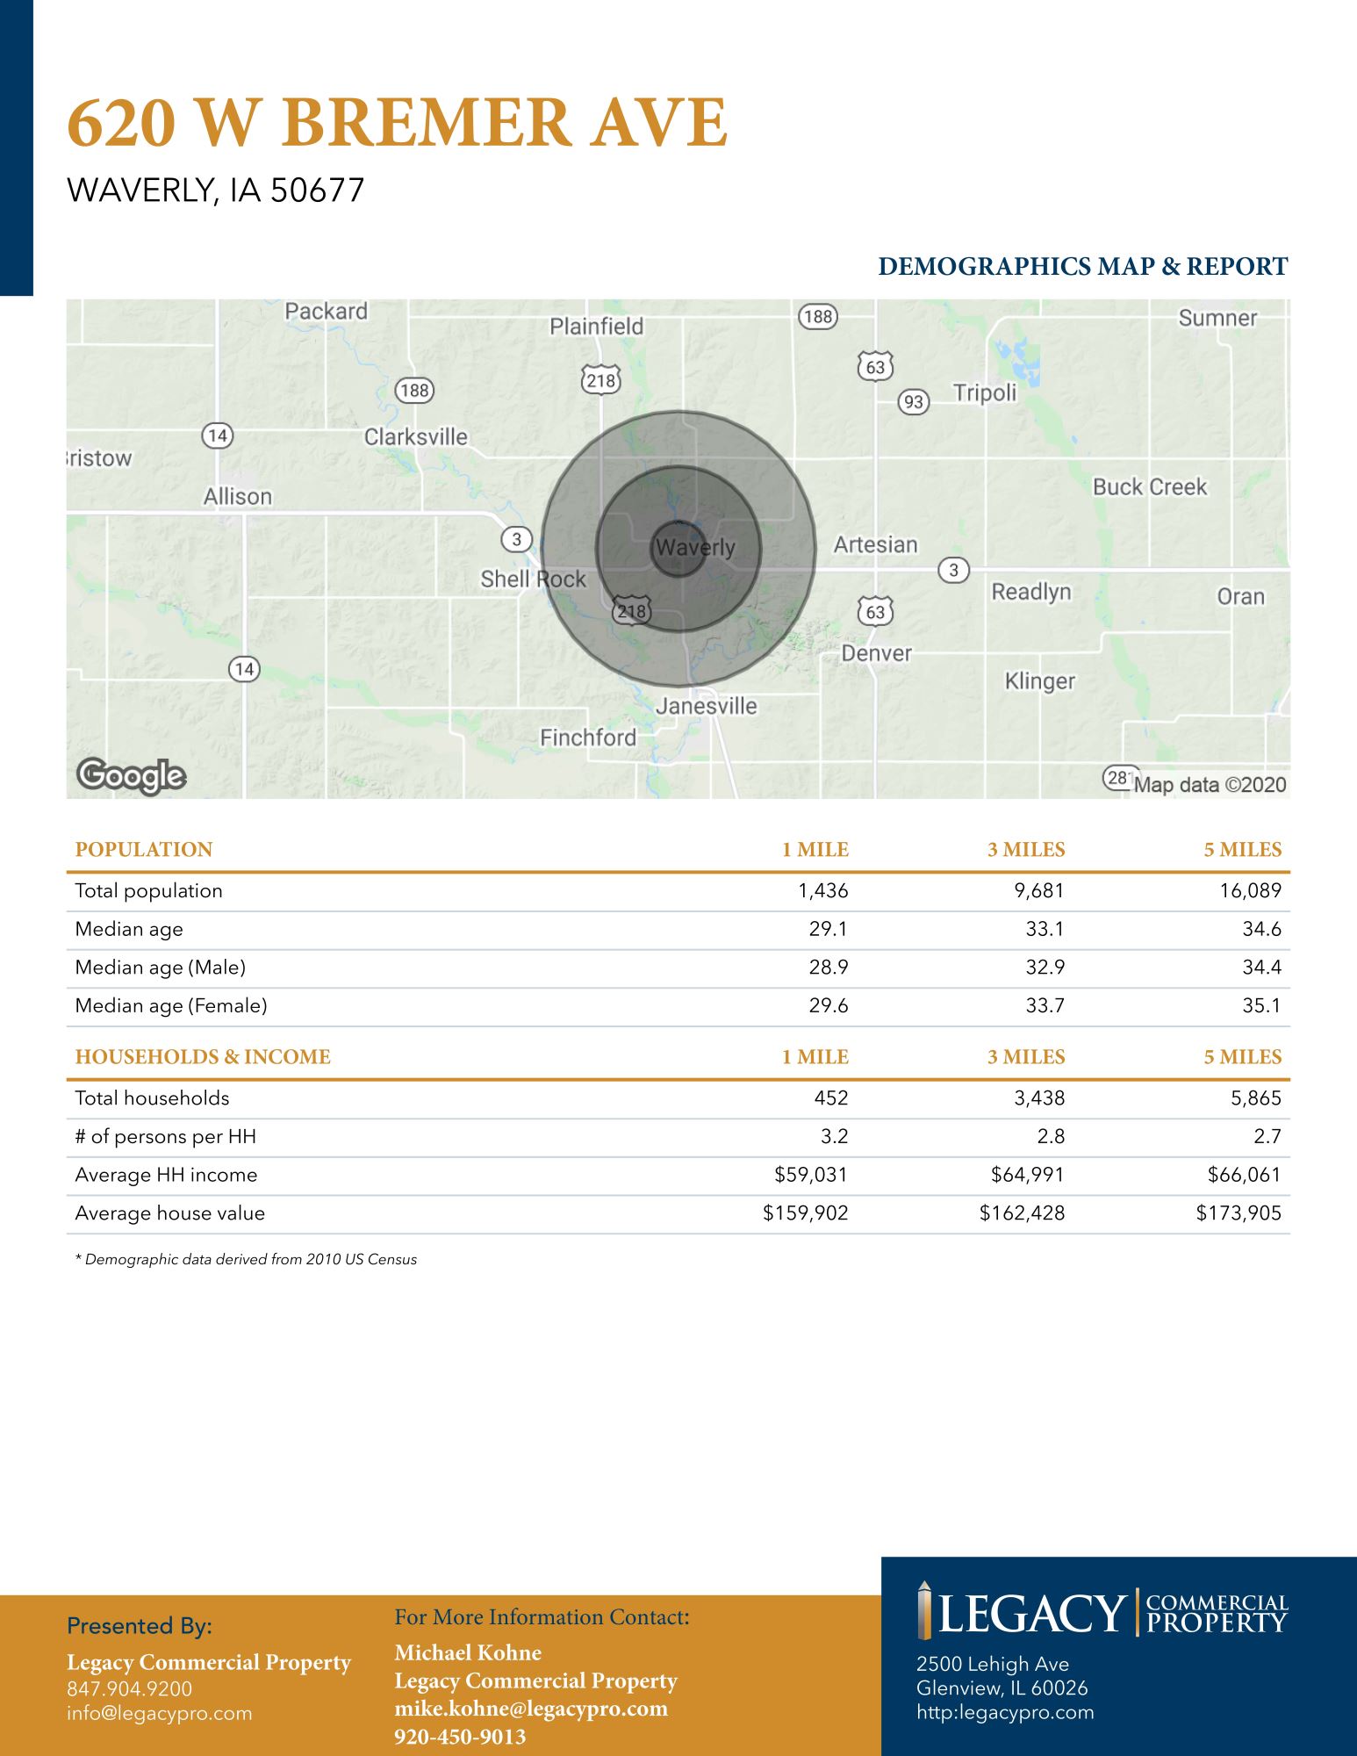
Task: Click the total population value 9,681
Action: (1039, 891)
